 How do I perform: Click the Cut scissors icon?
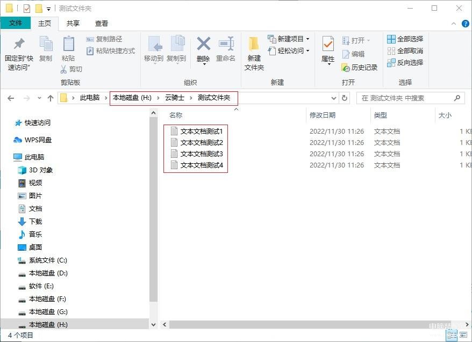pyautogui.click(x=63, y=69)
